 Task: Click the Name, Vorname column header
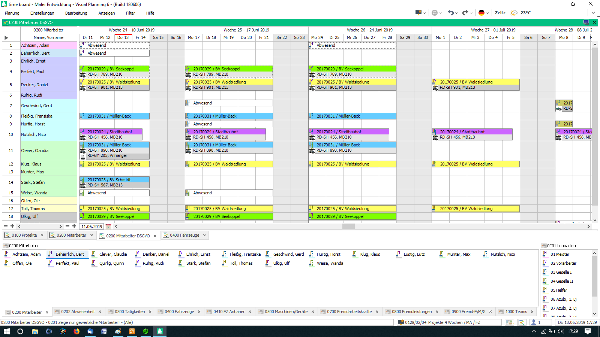tap(49, 37)
